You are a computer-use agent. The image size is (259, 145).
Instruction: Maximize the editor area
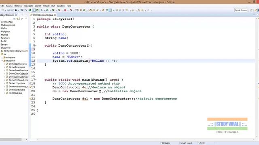[x=257, y=14]
